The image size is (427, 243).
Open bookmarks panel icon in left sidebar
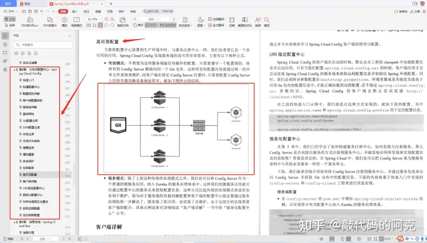click(5, 36)
